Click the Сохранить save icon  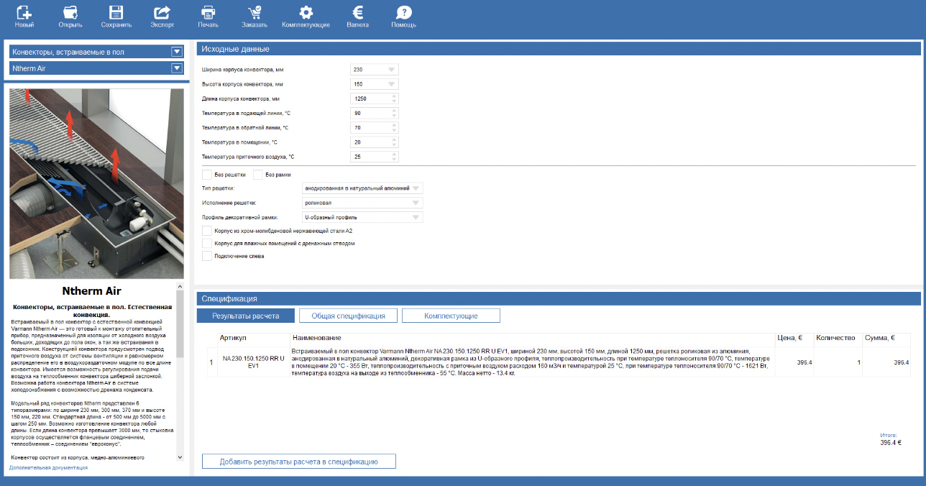pyautogui.click(x=116, y=13)
